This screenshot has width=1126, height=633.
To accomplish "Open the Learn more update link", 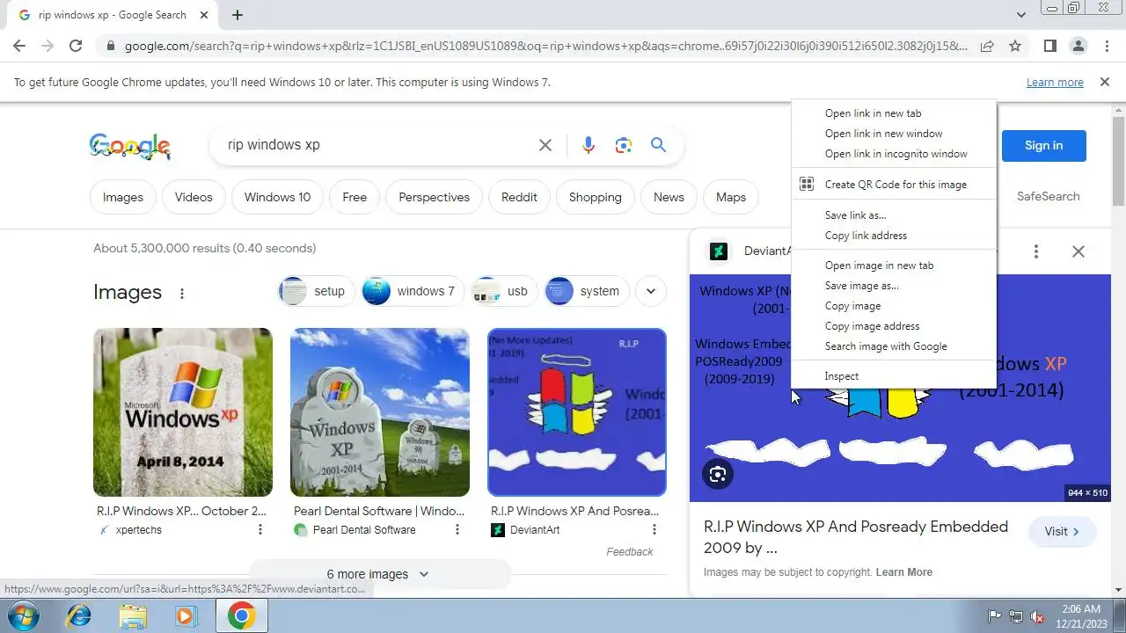I will (1055, 83).
